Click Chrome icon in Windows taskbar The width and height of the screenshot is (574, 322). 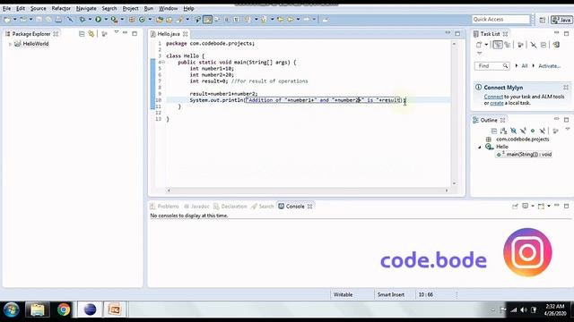click(x=64, y=309)
